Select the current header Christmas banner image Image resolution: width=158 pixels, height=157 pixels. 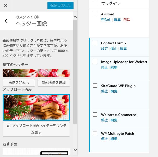[x=36, y=73]
